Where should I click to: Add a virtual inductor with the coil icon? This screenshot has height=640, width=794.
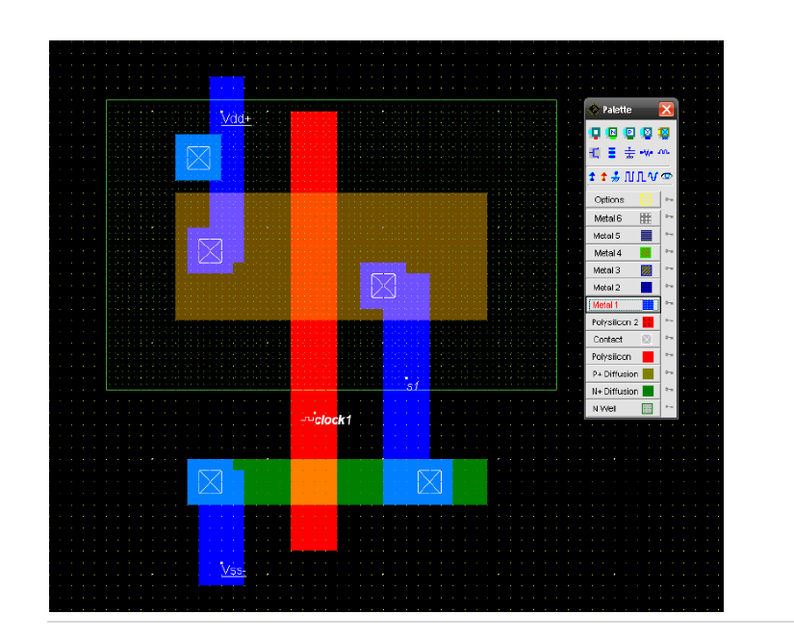click(x=664, y=152)
